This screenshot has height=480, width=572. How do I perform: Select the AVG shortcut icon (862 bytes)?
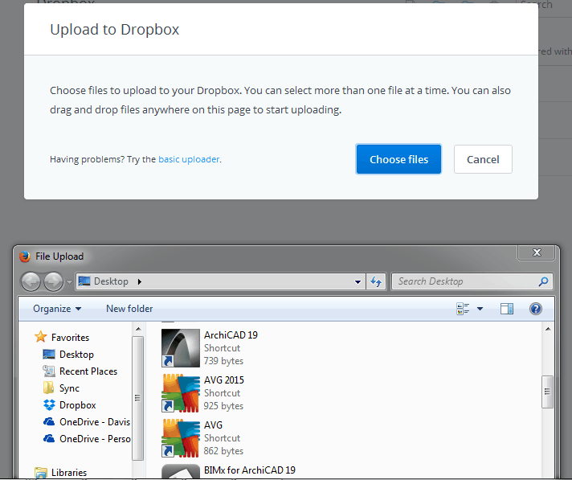(181, 438)
